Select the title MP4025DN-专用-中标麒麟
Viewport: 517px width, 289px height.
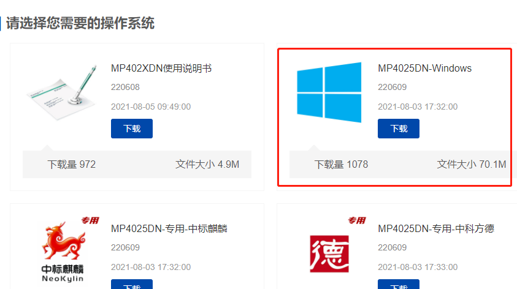tap(169, 229)
